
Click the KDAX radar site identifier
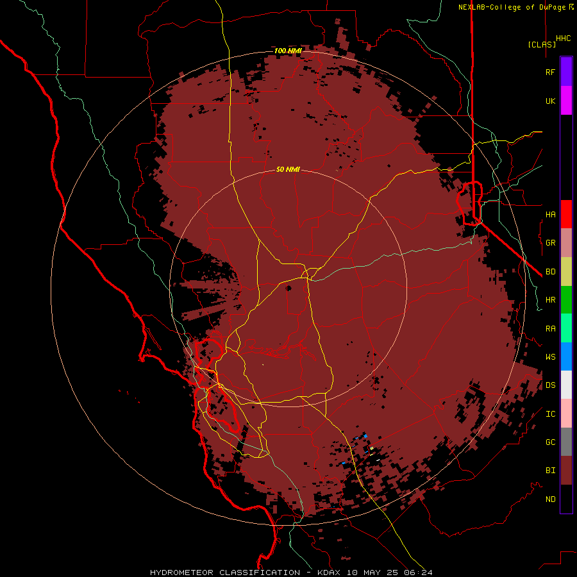click(330, 573)
